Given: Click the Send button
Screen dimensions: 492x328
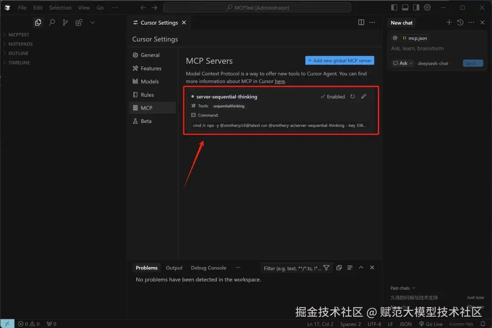Looking at the screenshot, I should coord(473,63).
